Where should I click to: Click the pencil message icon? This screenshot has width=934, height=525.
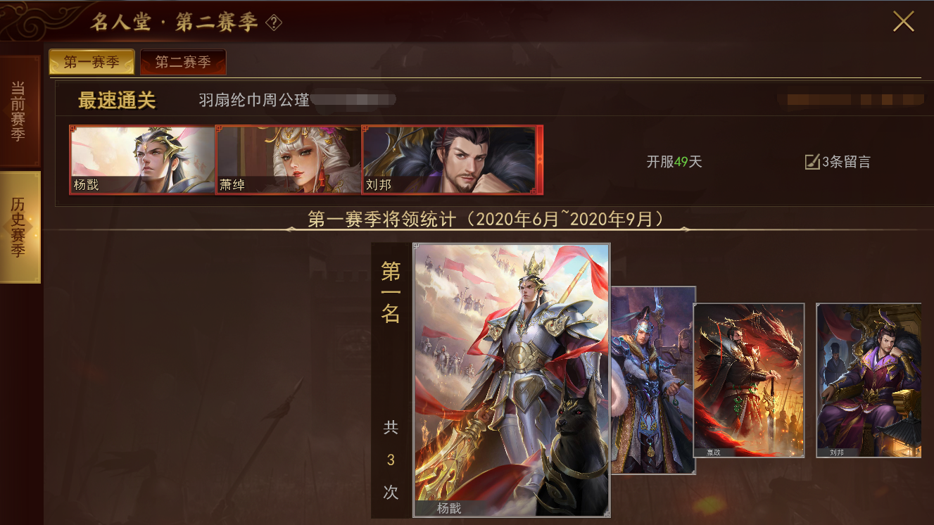coord(812,162)
